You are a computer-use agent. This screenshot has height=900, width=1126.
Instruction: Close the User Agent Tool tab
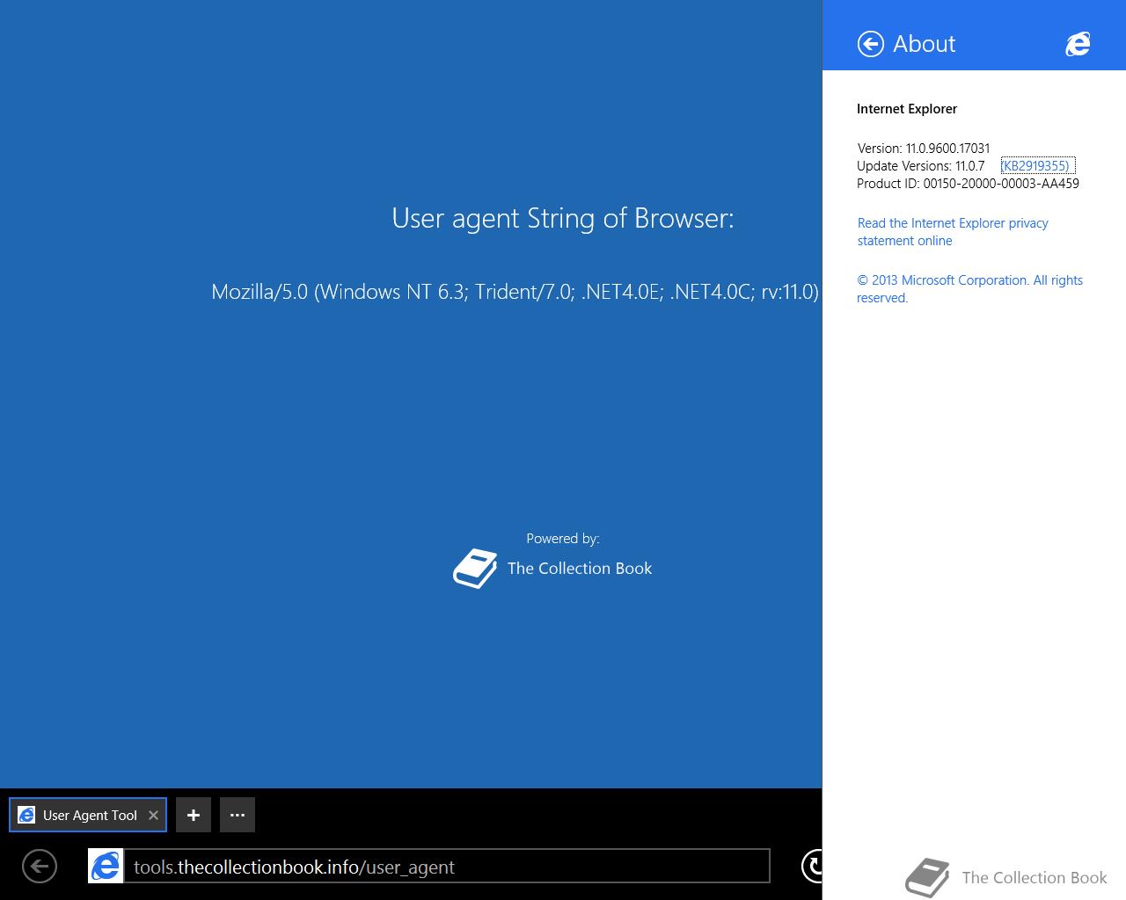(153, 815)
